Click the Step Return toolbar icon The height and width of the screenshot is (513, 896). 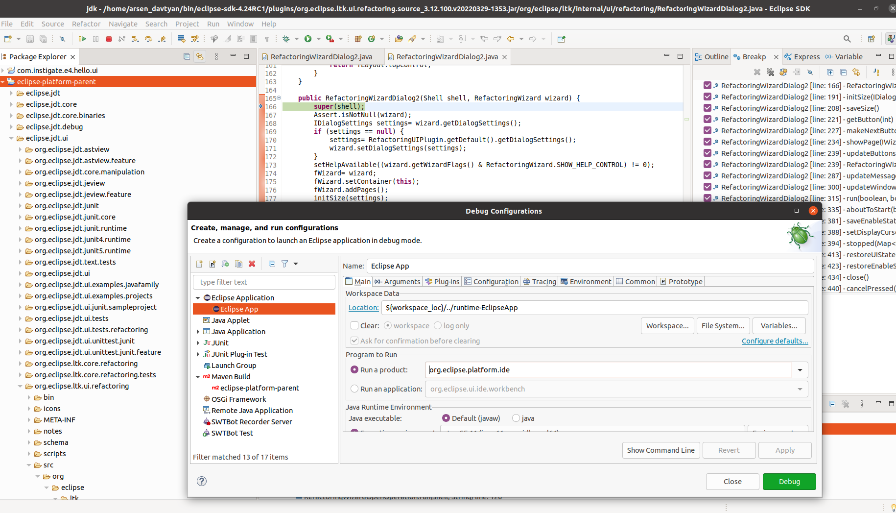(162, 39)
